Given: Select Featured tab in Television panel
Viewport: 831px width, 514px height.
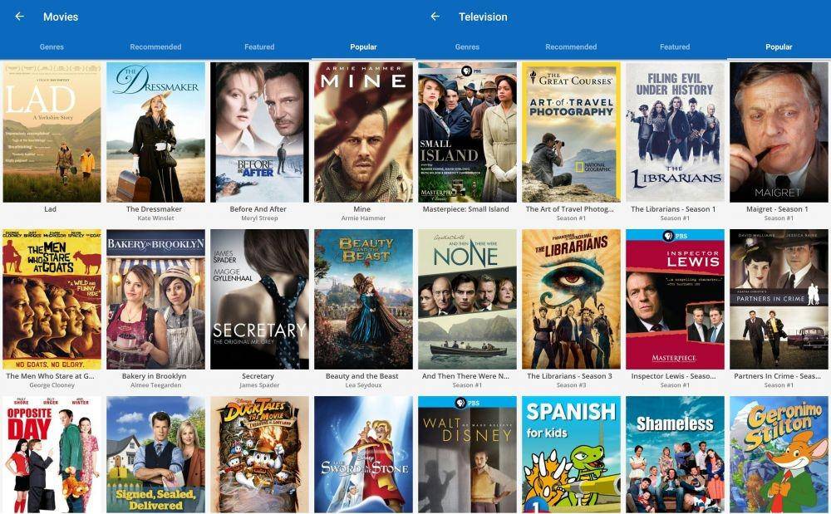Looking at the screenshot, I should [x=675, y=47].
